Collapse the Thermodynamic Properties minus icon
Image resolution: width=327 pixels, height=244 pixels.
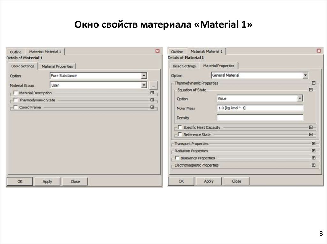(x=313, y=83)
